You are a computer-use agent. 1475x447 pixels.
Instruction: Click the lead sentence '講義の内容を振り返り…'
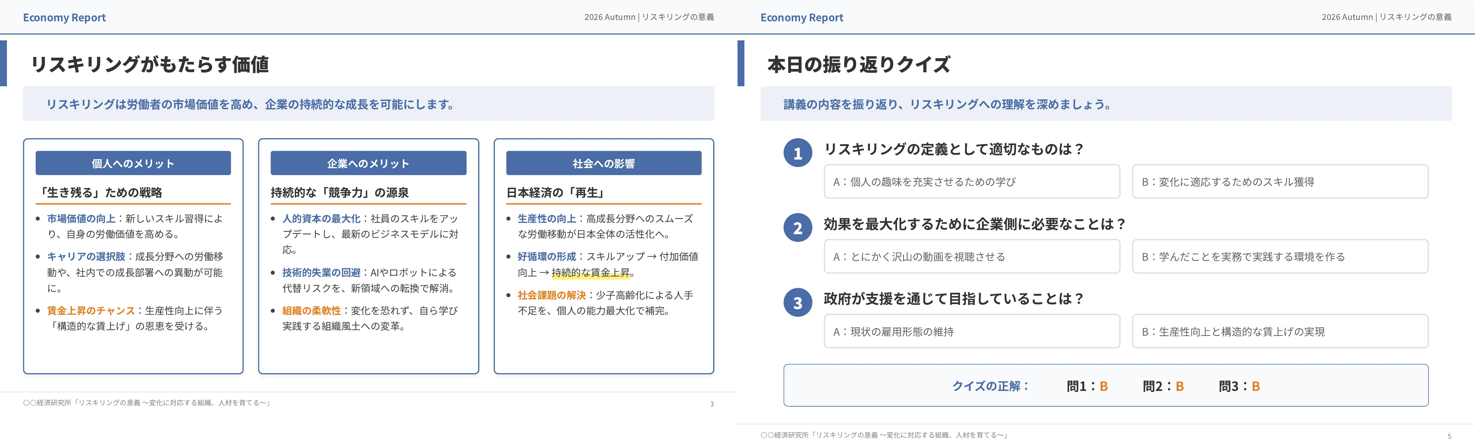(x=948, y=104)
